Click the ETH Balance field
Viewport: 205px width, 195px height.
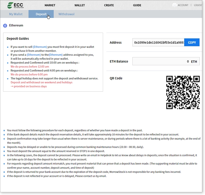(166, 61)
